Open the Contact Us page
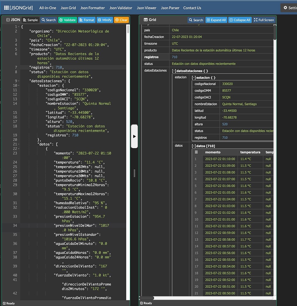 (x=192, y=8)
